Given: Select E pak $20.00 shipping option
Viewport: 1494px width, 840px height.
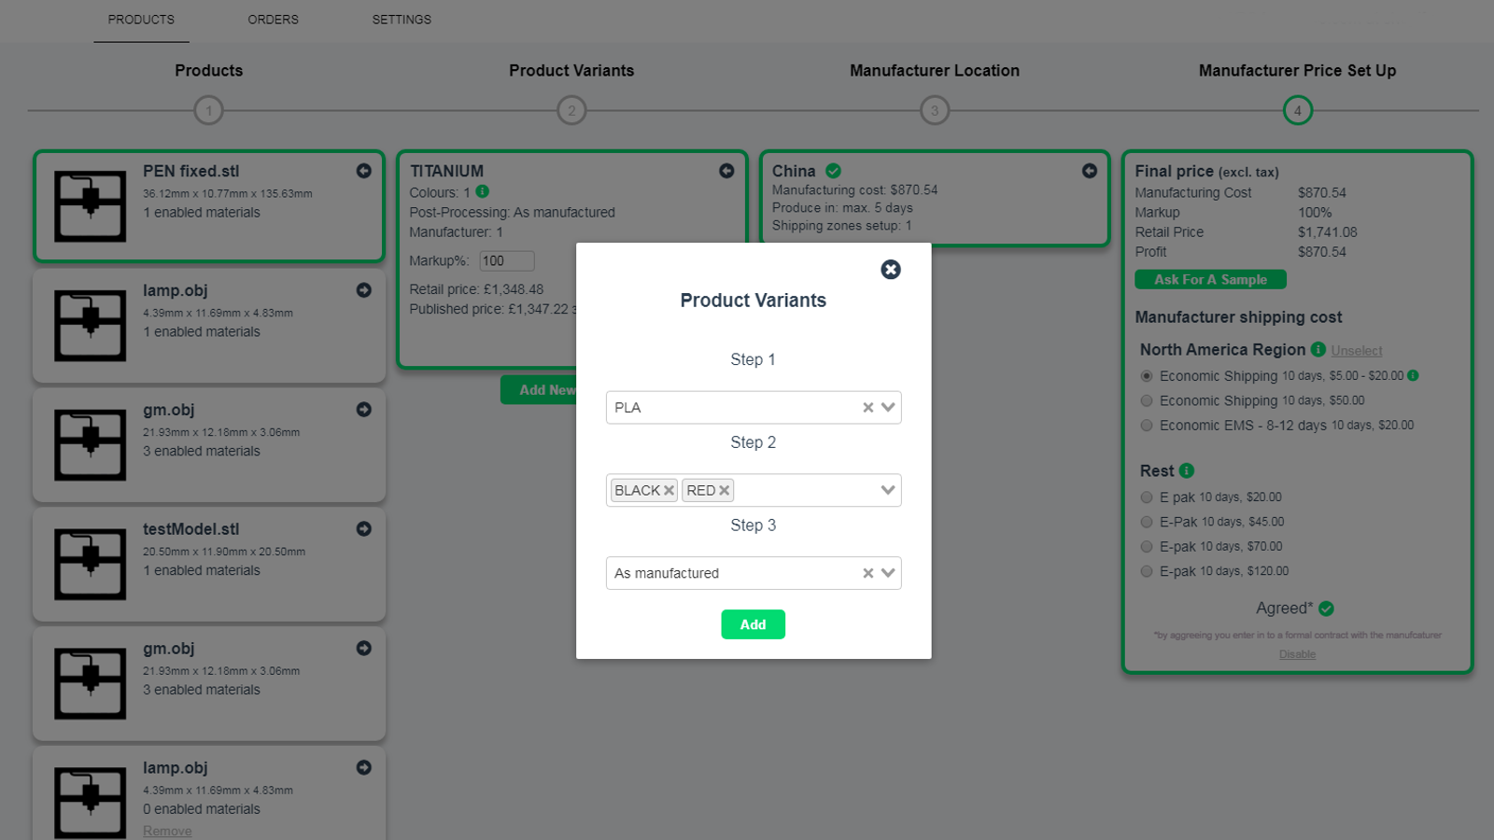Looking at the screenshot, I should pyautogui.click(x=1147, y=497).
